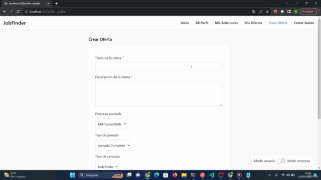The height and width of the screenshot is (180, 321).
Task: Launch the Teams chat taskbar icon
Action: pyautogui.click(x=138, y=175)
